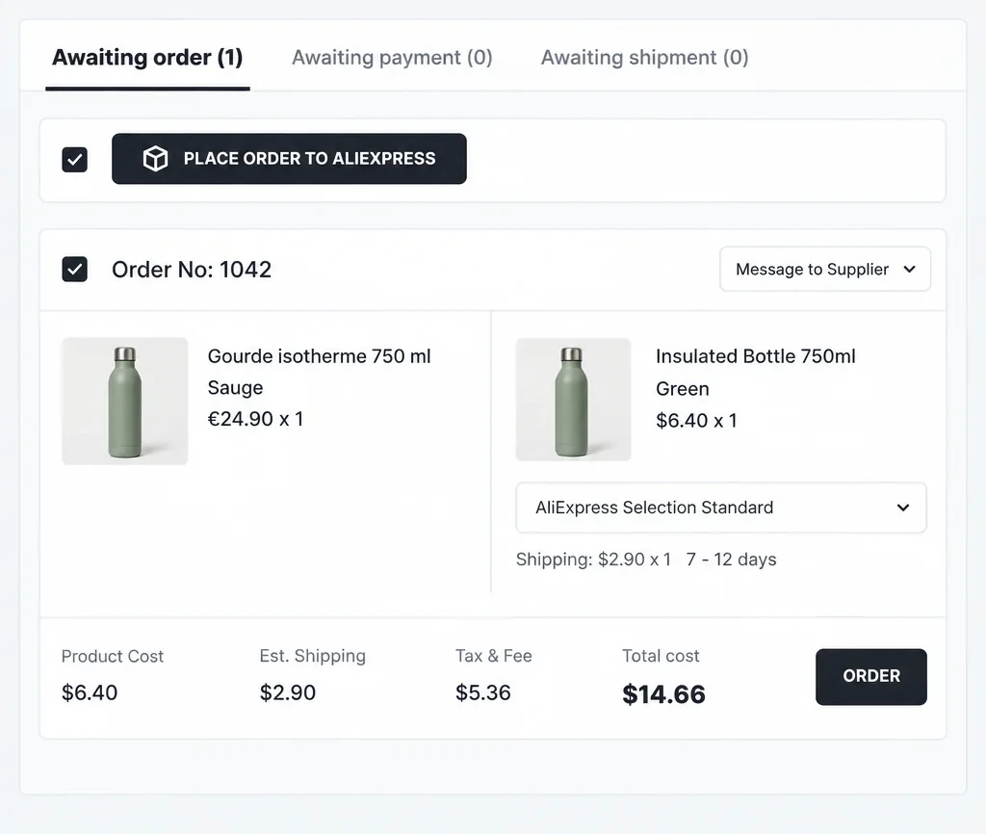Click the Shipping: $2.90 x 1 text
The width and height of the screenshot is (986, 834).
pyautogui.click(x=593, y=560)
